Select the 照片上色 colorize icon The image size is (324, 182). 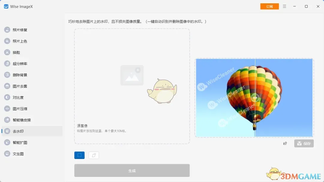(7, 41)
